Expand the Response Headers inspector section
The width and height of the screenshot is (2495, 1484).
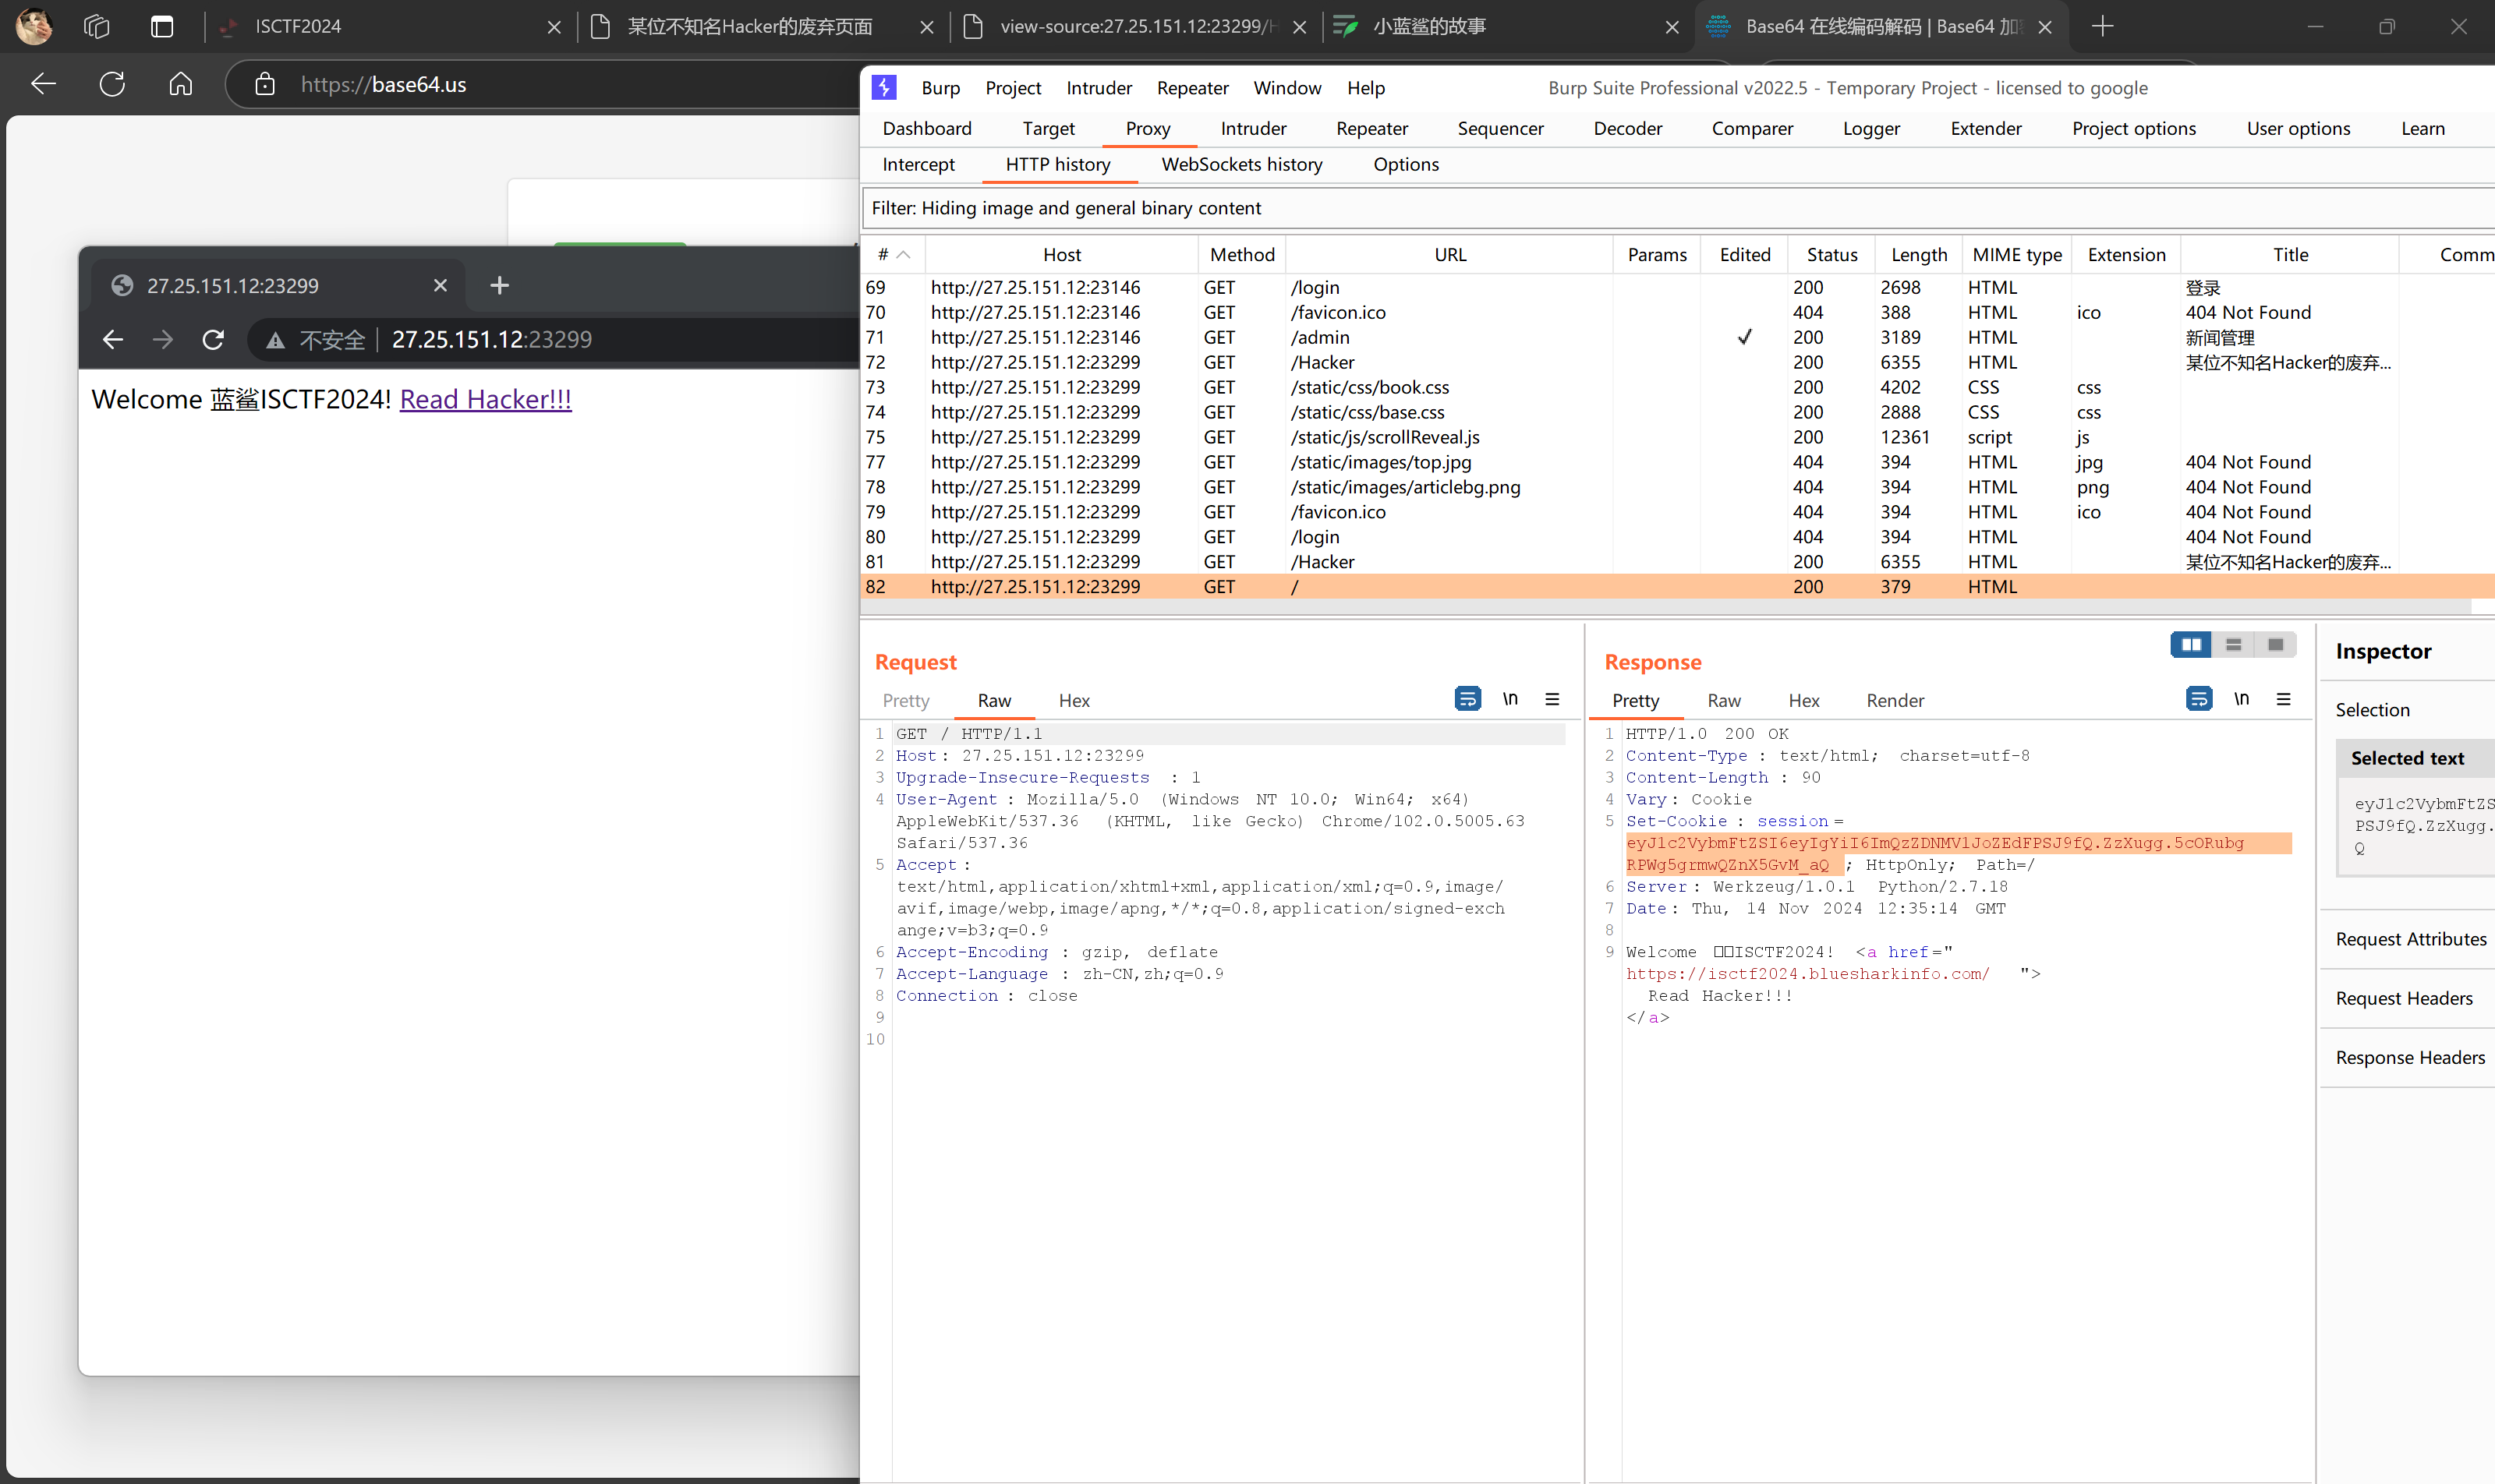coord(2409,1058)
